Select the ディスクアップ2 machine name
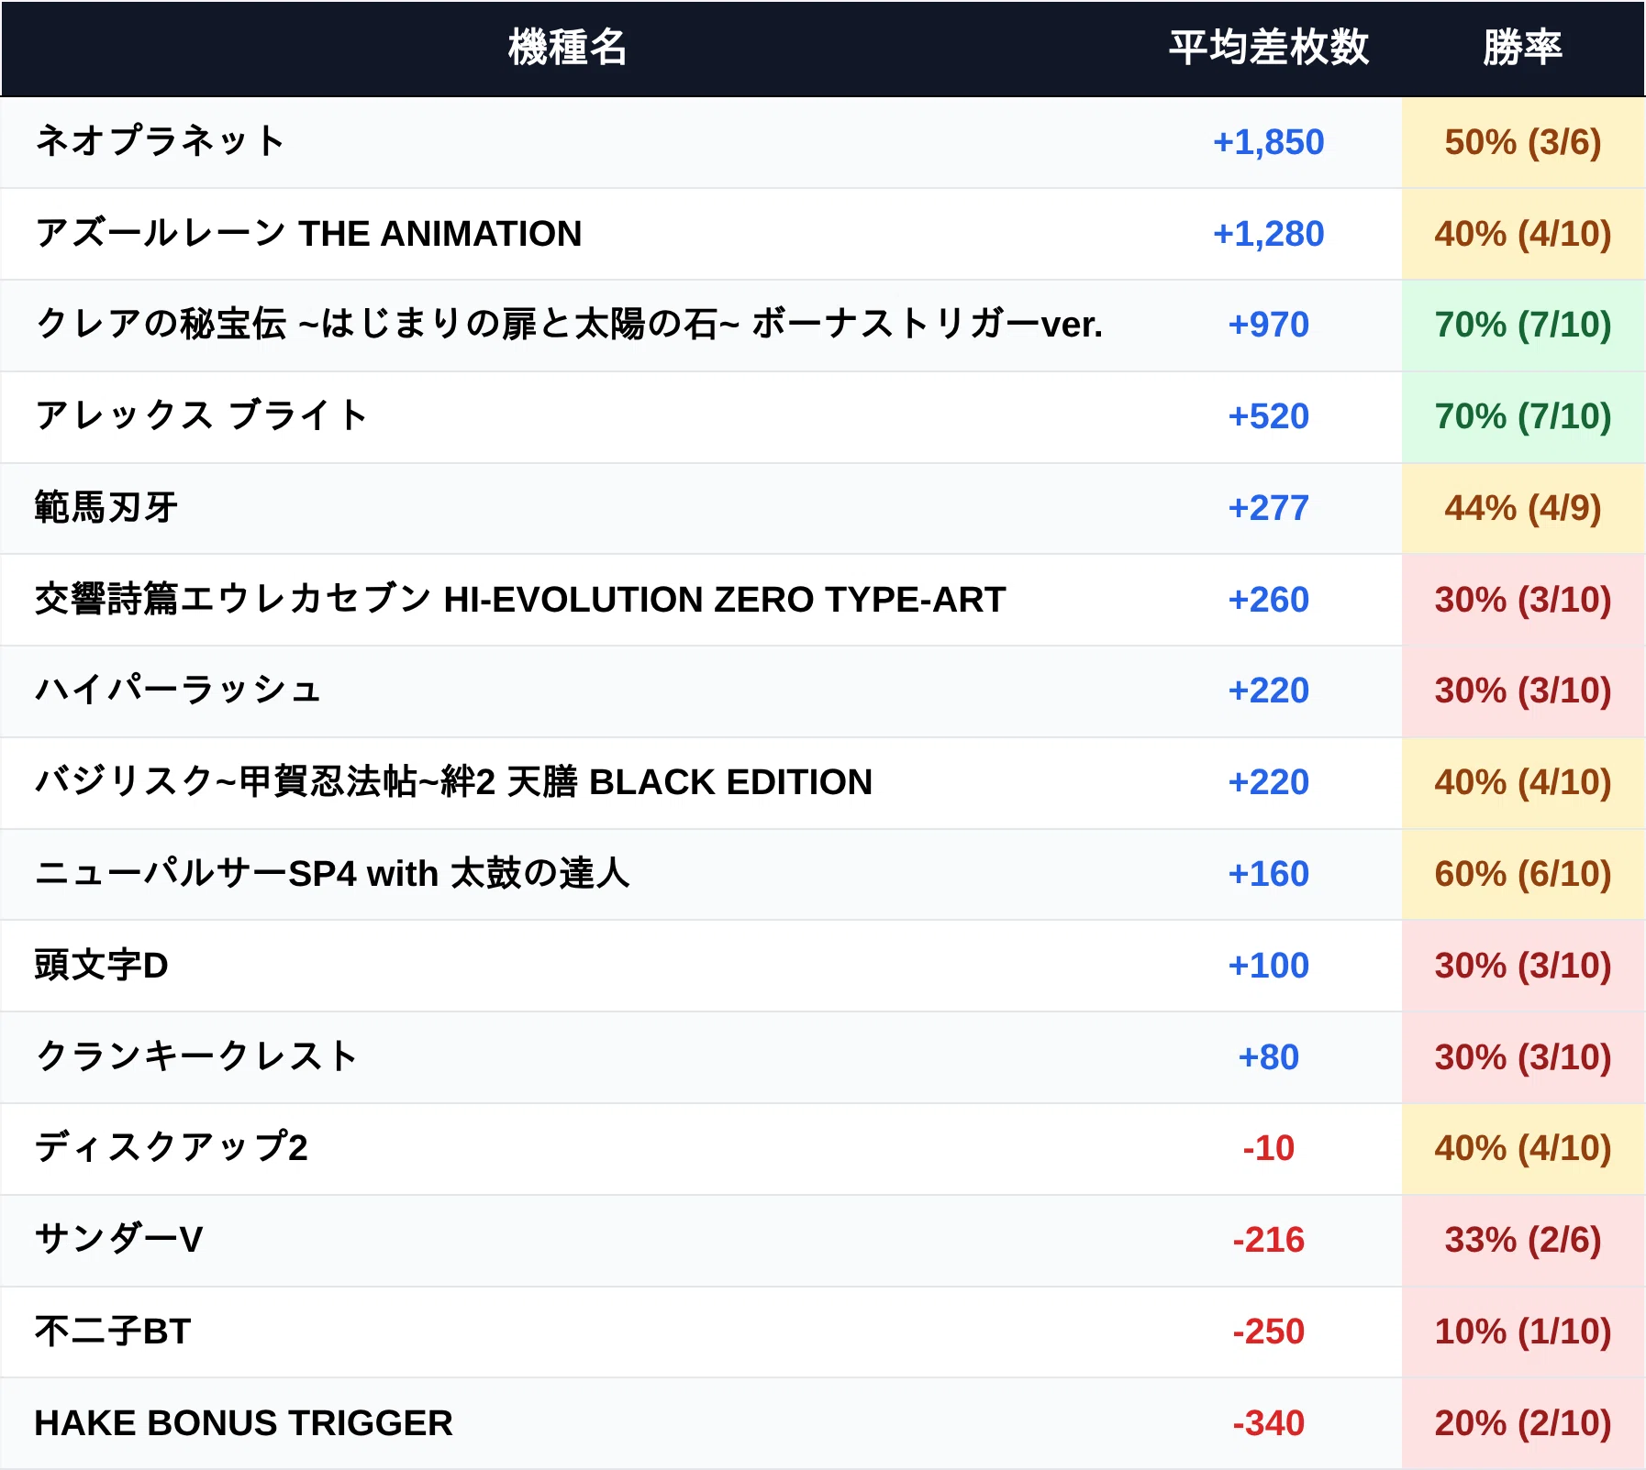Viewport: 1646px width, 1470px height. tap(171, 1148)
